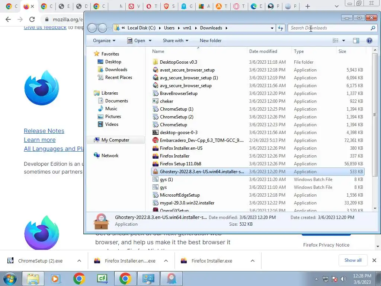Viewport: 381px width, 286px height.
Task: Open the Organize dropdown menu
Action: point(104,41)
